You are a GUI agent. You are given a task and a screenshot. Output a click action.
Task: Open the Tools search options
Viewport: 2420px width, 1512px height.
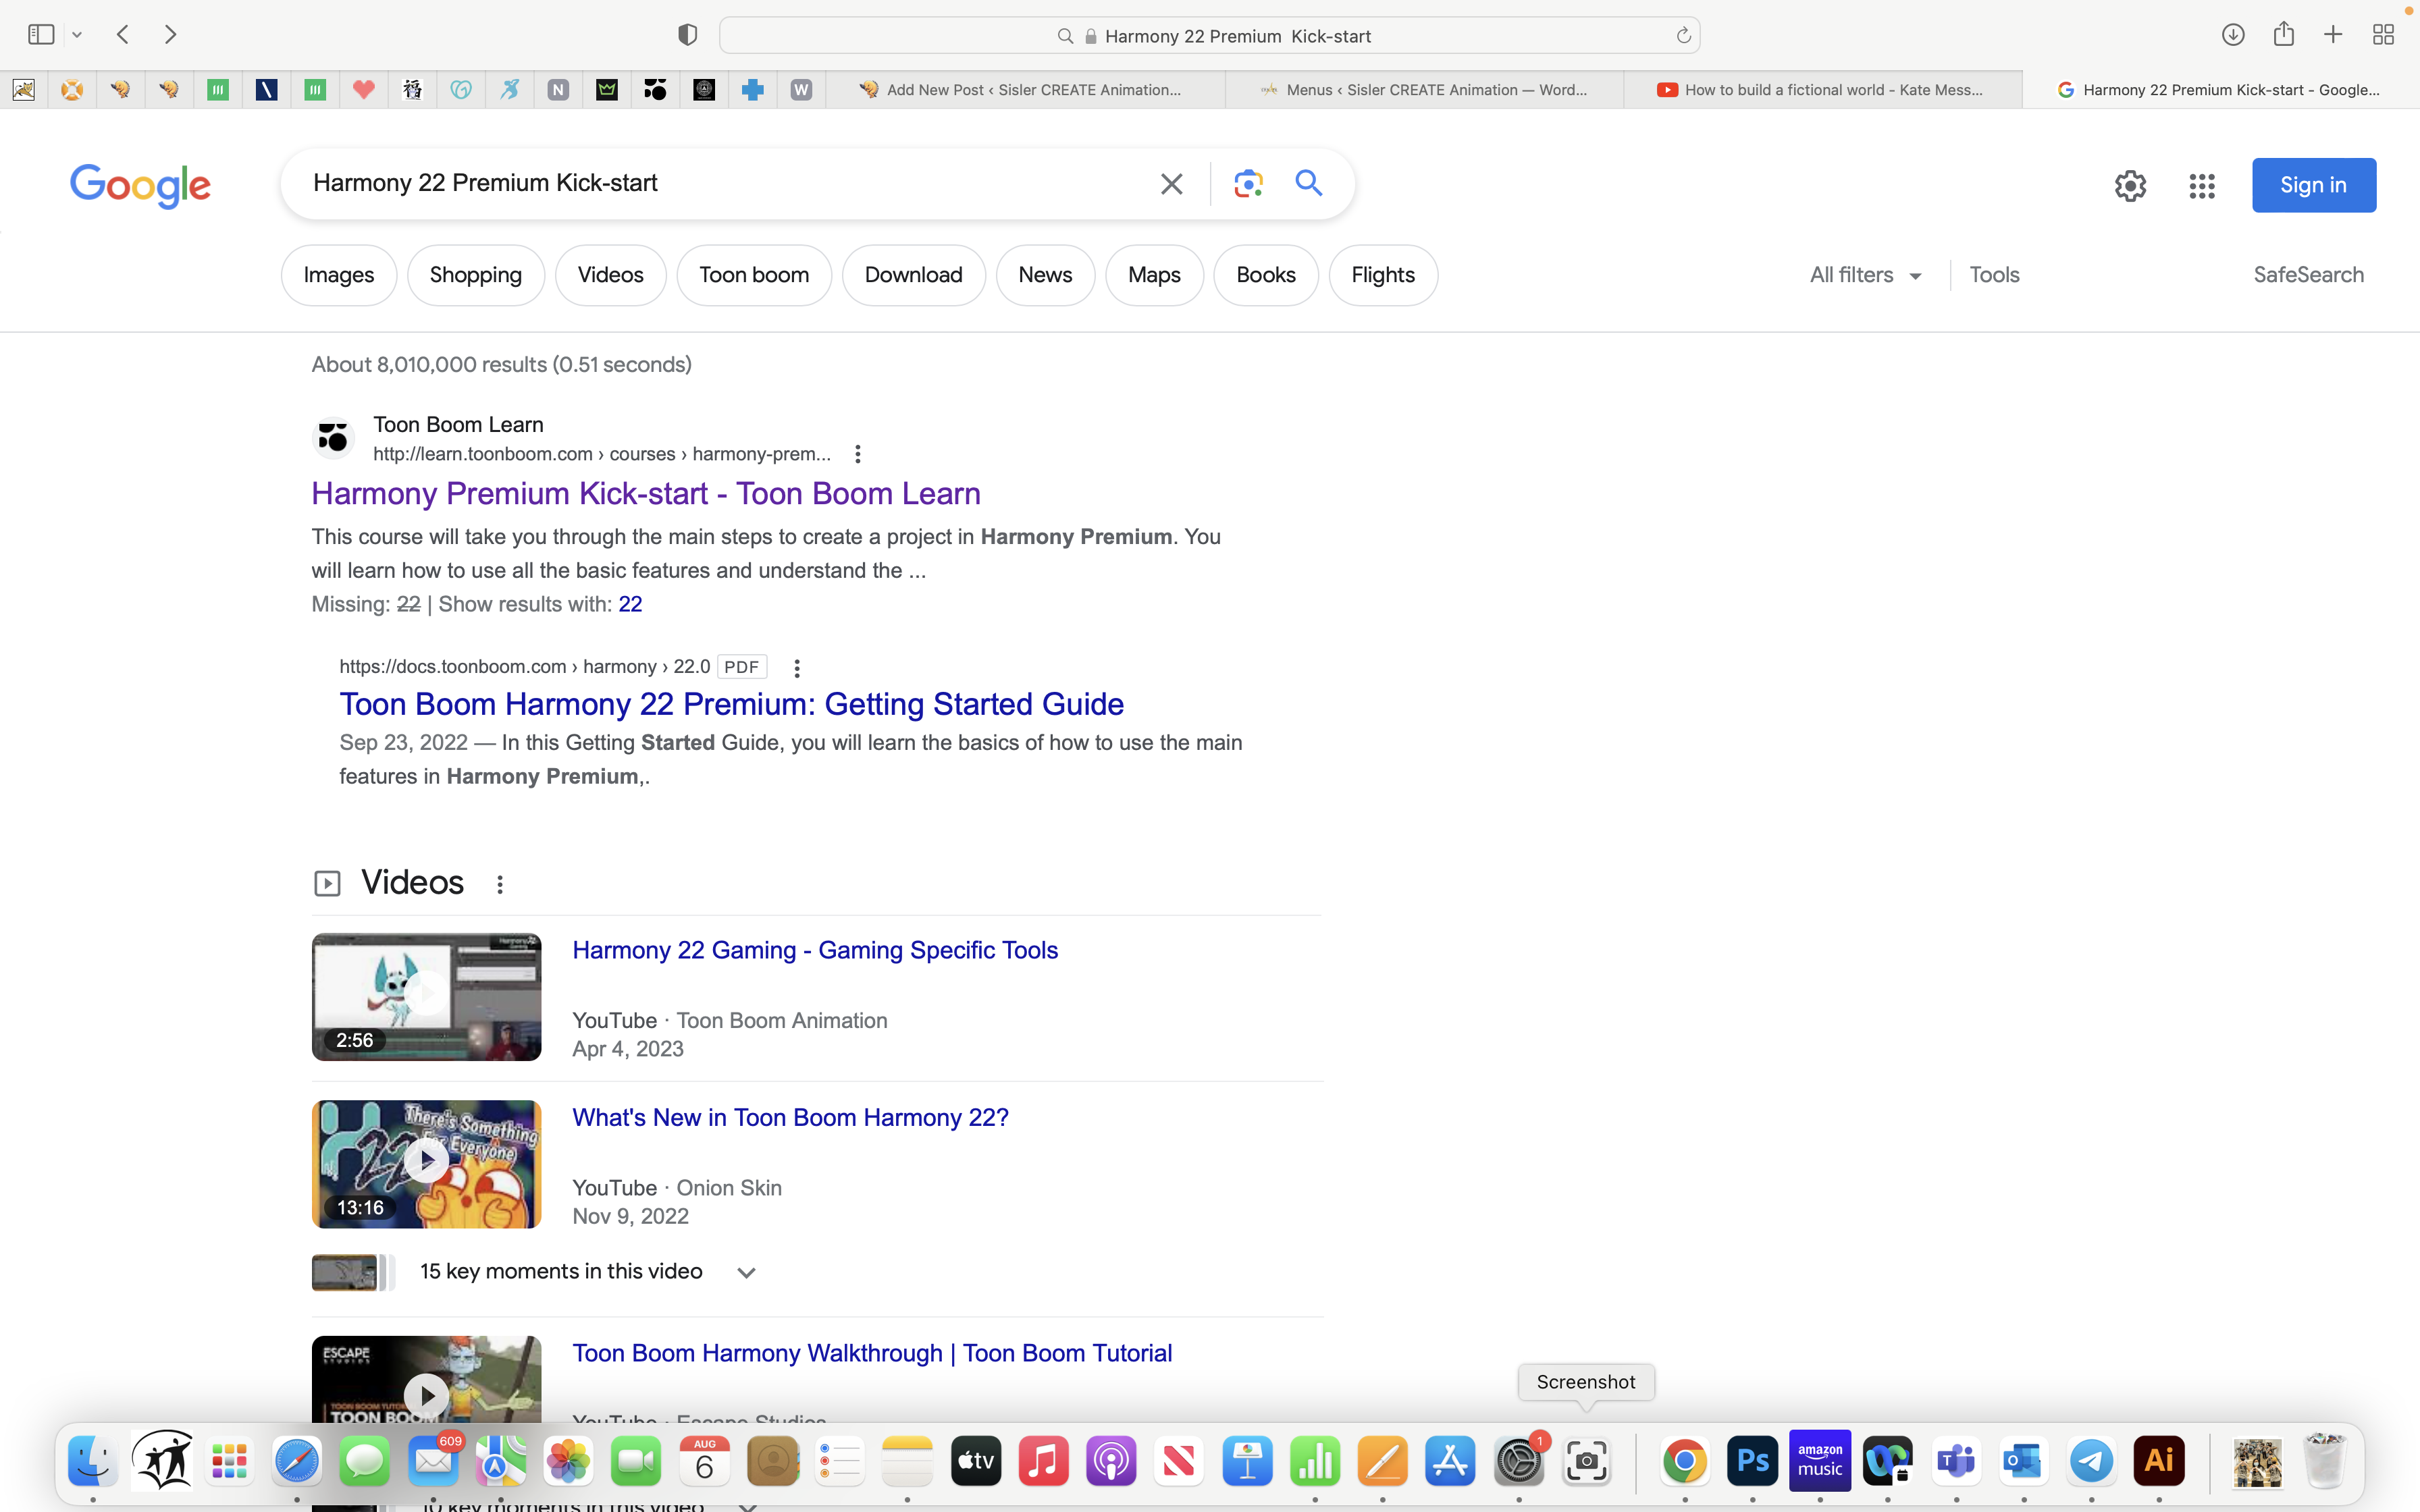(1994, 275)
